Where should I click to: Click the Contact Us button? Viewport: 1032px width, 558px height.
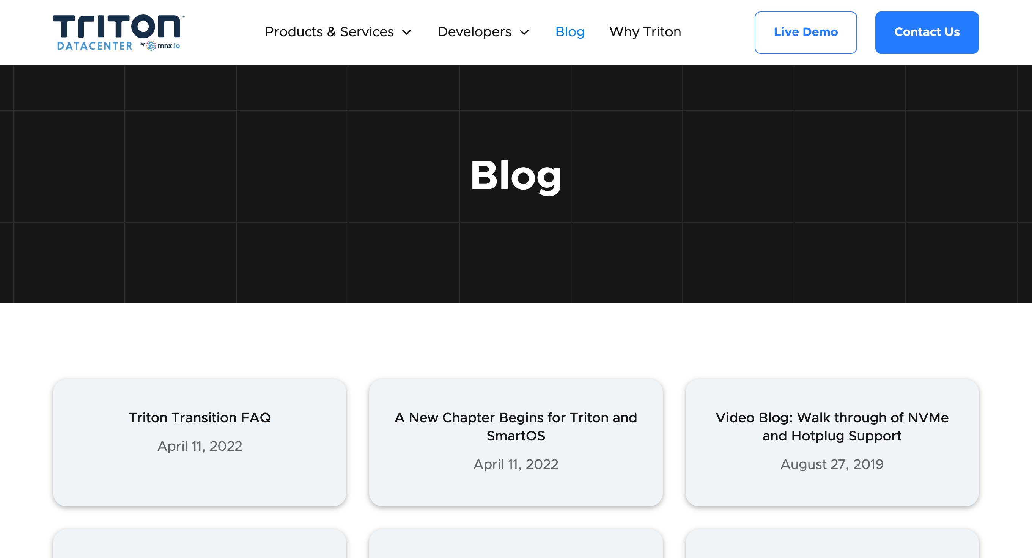click(x=927, y=32)
